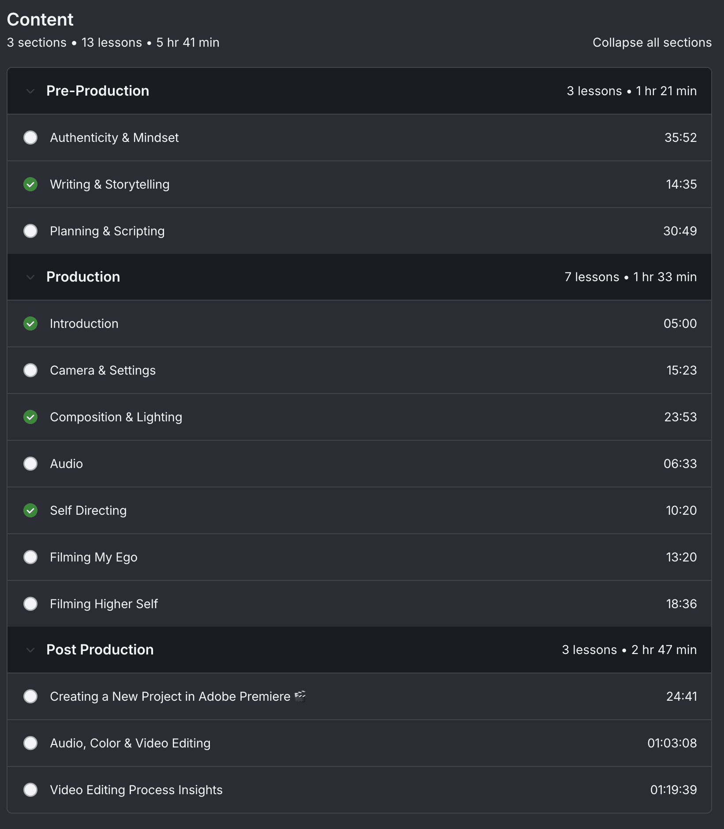724x829 pixels.
Task: Collapse the Production section chevron
Action: click(x=30, y=277)
